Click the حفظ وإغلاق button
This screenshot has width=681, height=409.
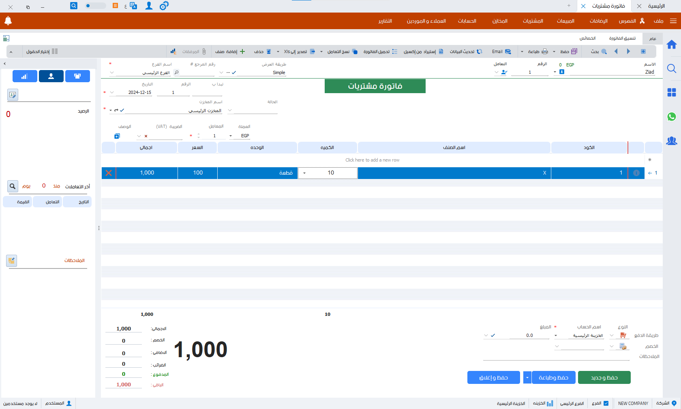(493, 377)
